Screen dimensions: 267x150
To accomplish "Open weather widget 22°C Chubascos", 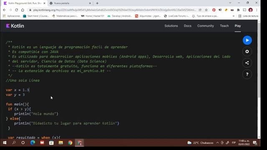I will click(x=200, y=142).
